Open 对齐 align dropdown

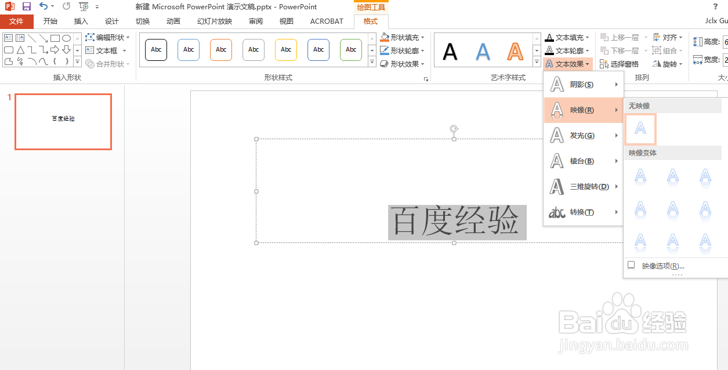[x=668, y=37]
